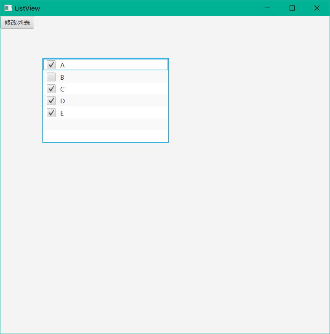Select list item C by its label
The height and width of the screenshot is (334, 330).
(x=62, y=89)
